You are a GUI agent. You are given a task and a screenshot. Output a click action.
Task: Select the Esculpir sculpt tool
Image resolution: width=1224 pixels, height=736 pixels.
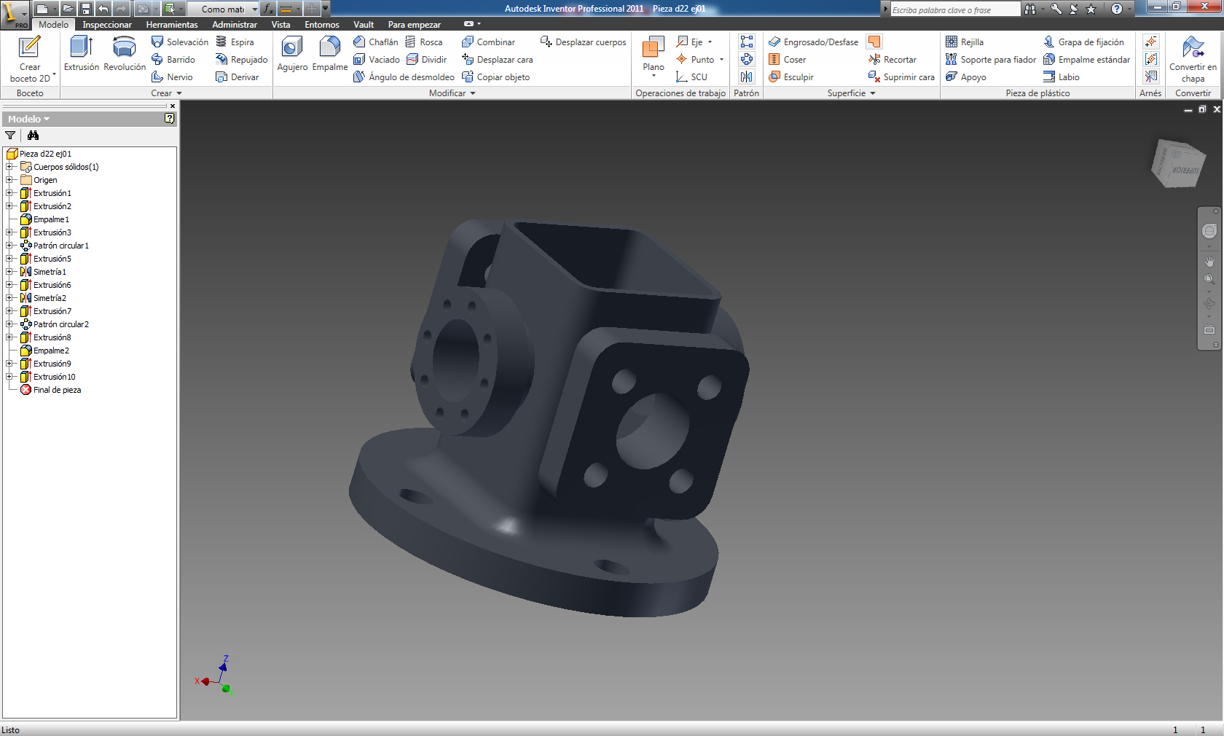pyautogui.click(x=790, y=77)
